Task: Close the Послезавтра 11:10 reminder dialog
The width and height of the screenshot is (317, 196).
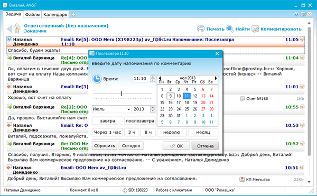Action: 217,53
